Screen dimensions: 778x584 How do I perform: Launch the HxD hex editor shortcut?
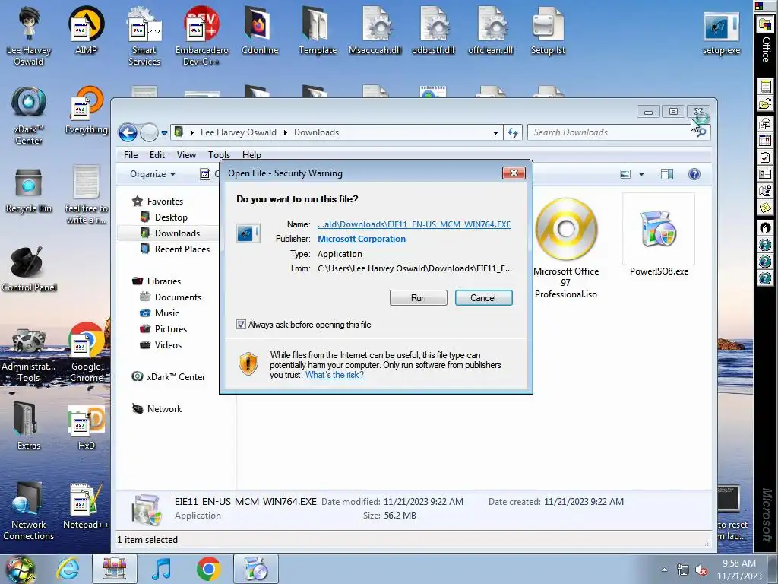[87, 428]
